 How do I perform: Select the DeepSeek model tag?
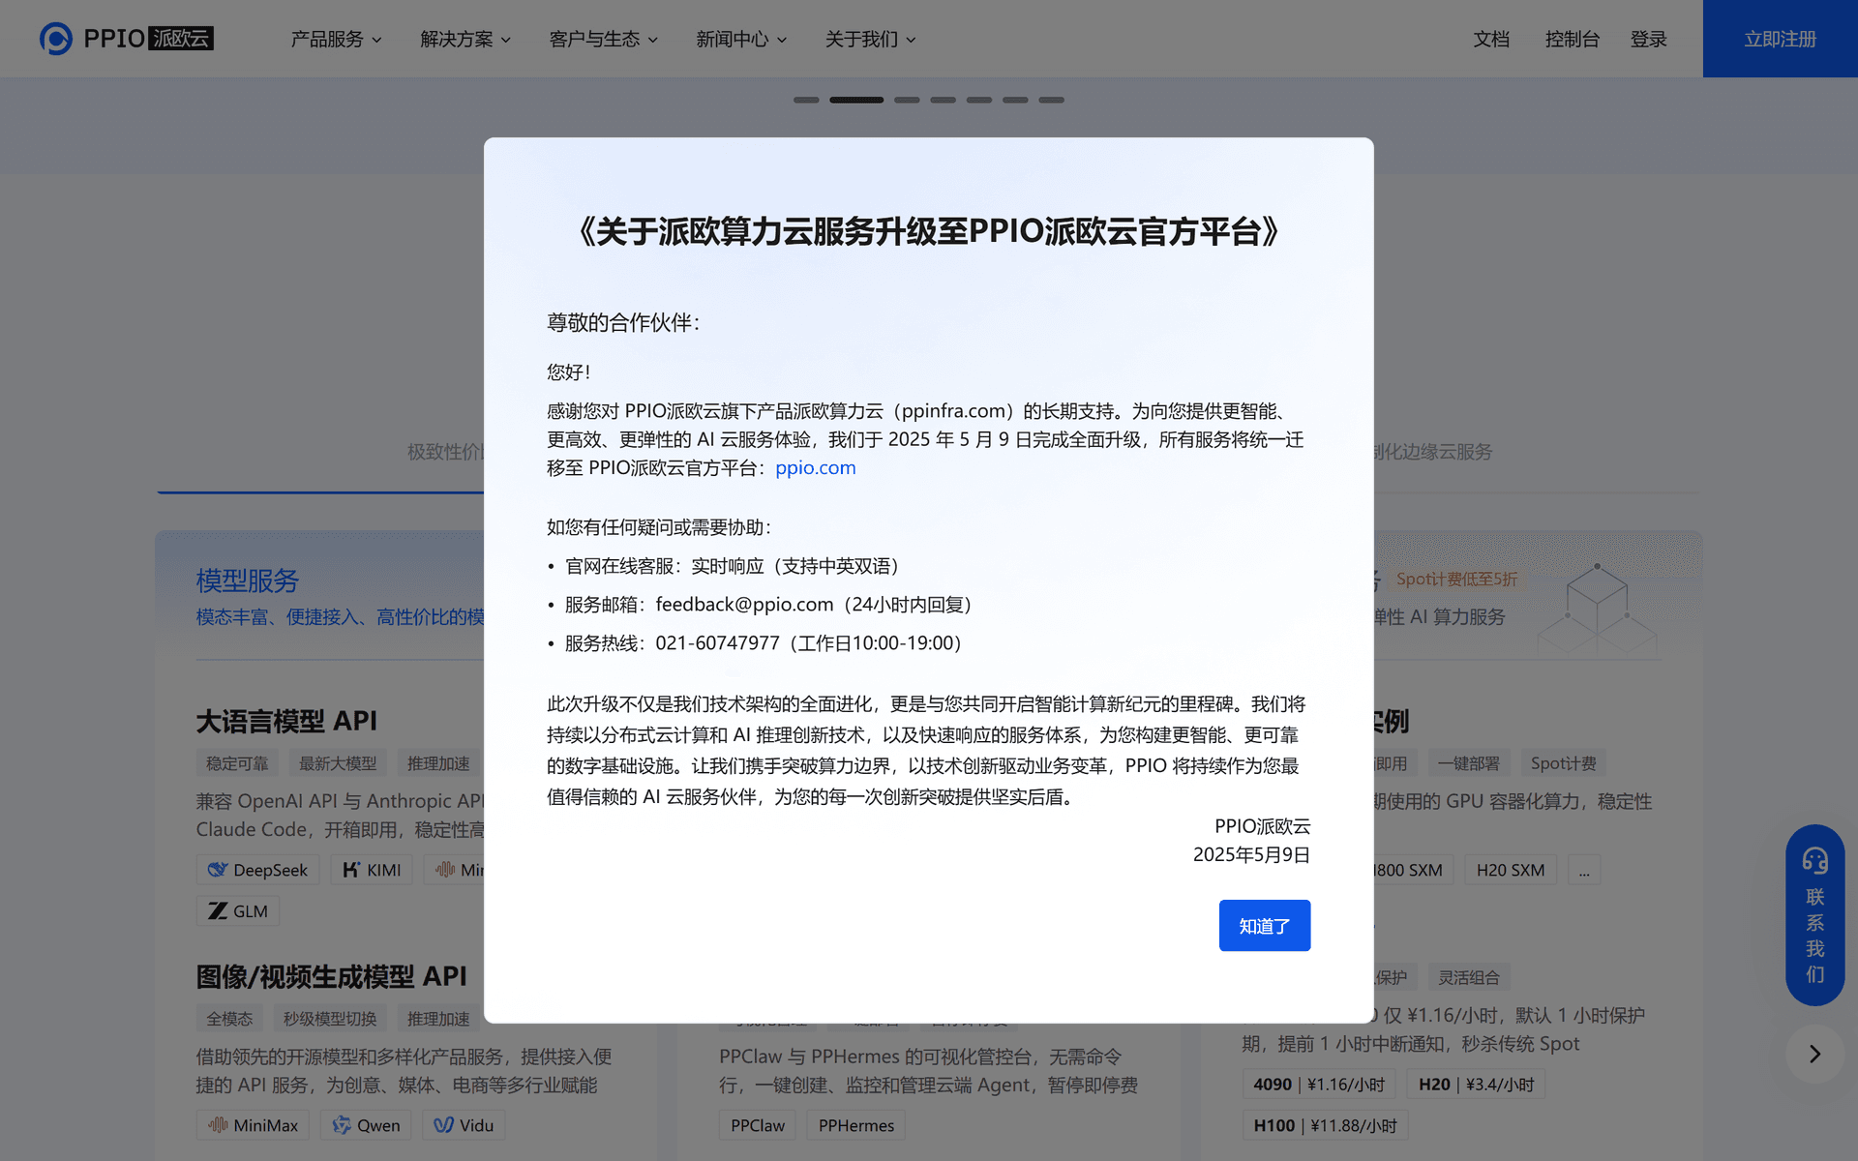[258, 870]
